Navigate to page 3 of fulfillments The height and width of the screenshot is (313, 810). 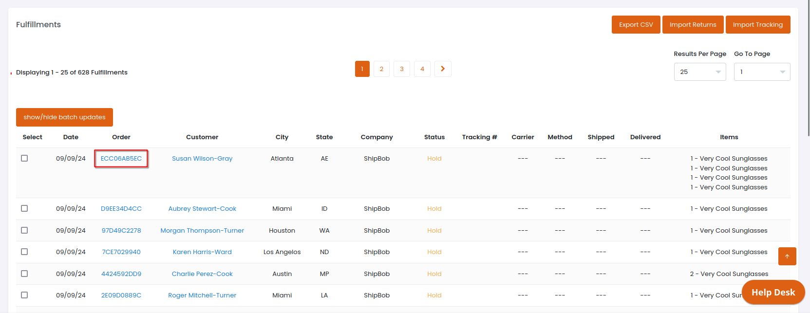[402, 69]
